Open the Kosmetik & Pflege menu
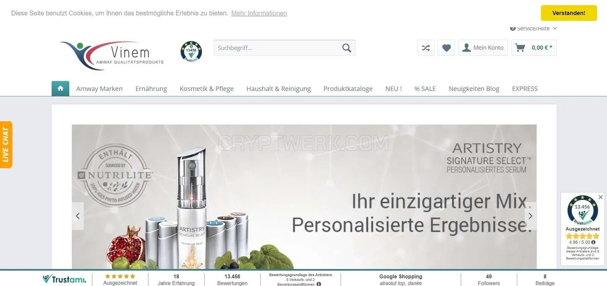Image resolution: width=607 pixels, height=286 pixels. pos(207,88)
